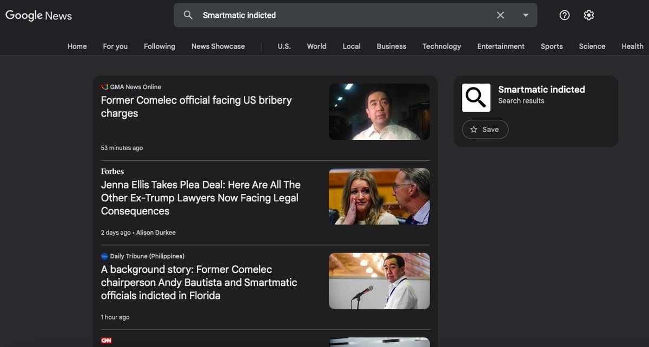Click the 53 minutes ago timestamp
Image resolution: width=649 pixels, height=347 pixels.
click(x=122, y=148)
